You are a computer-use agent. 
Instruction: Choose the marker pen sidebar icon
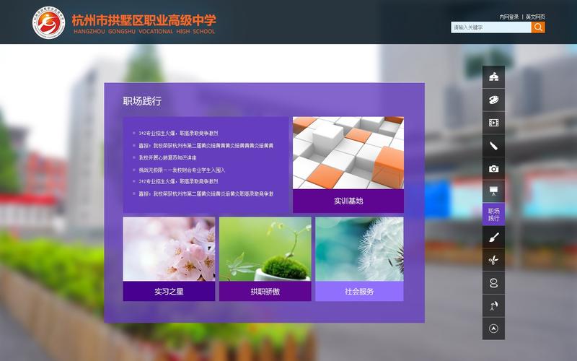493,146
